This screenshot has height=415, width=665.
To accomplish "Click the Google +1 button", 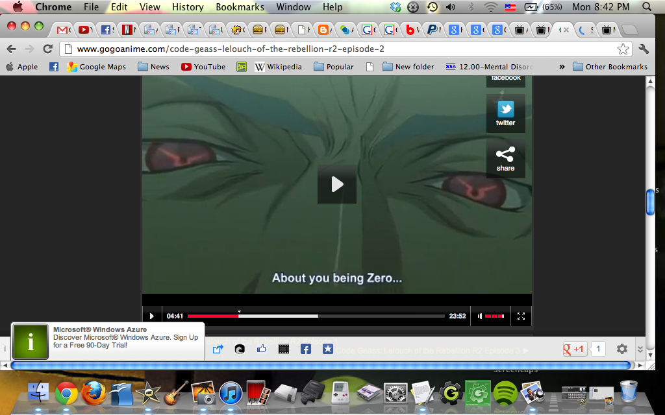I will [575, 349].
